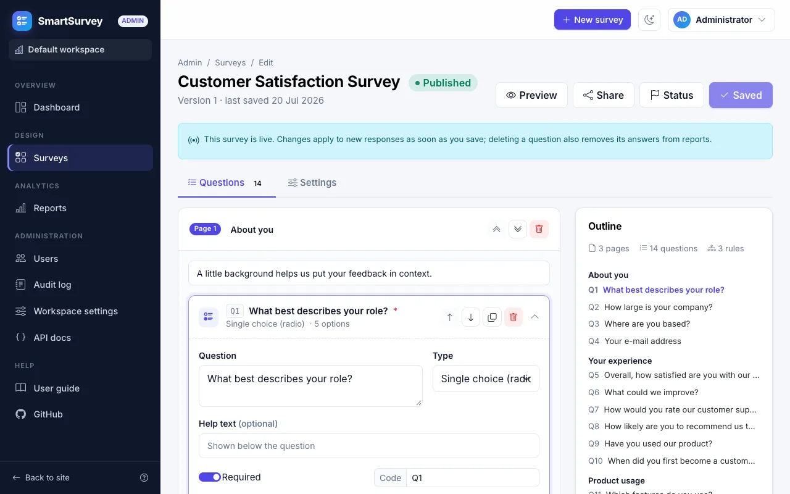Click the New survey button

pyautogui.click(x=592, y=20)
